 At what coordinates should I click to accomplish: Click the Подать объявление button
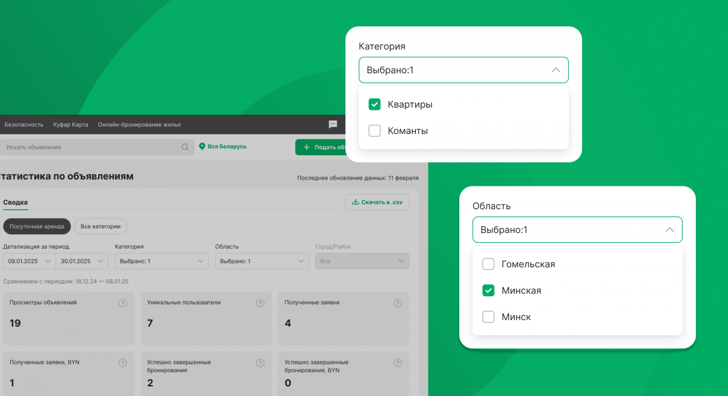coord(321,147)
